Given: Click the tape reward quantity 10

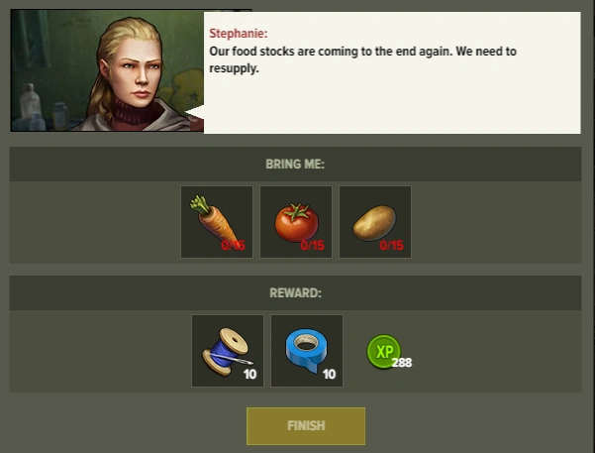Looking at the screenshot, I should click(329, 375).
